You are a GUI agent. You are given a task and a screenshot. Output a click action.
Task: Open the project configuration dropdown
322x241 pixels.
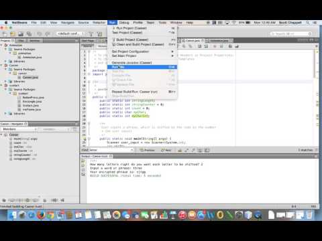(x=70, y=33)
